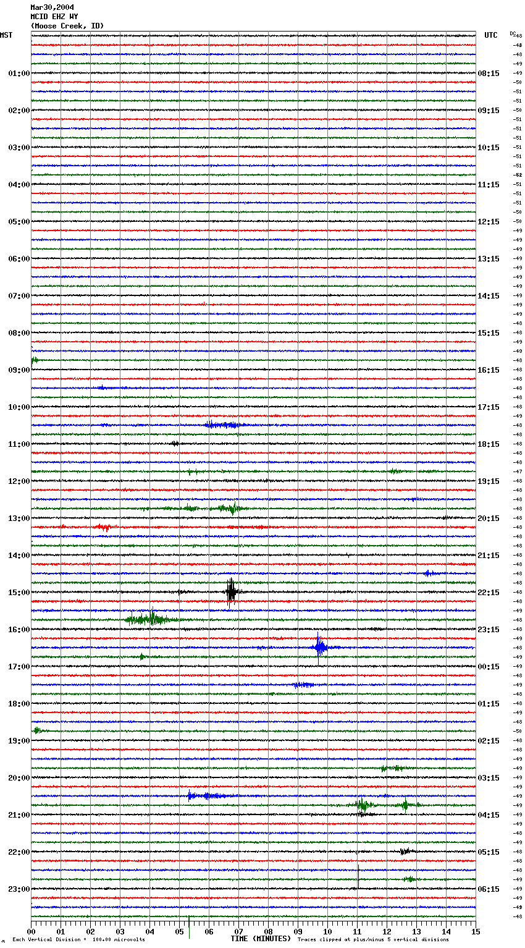Image resolution: width=525 pixels, height=948 pixels.
Task: Click the location text (Moose Creek, ID)
Action: tap(67, 26)
